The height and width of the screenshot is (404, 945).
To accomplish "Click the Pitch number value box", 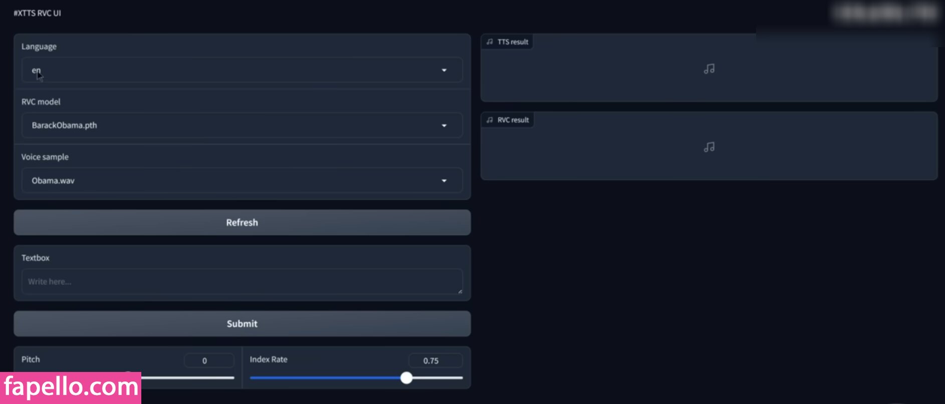I will click(x=208, y=360).
